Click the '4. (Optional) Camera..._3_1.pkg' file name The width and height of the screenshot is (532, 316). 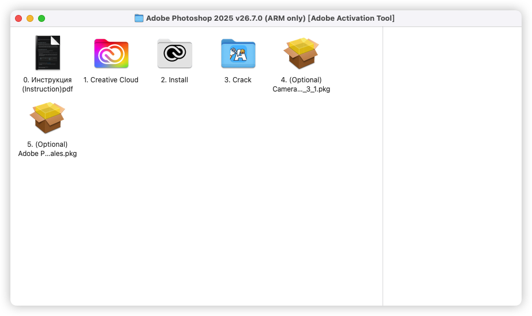point(301,84)
